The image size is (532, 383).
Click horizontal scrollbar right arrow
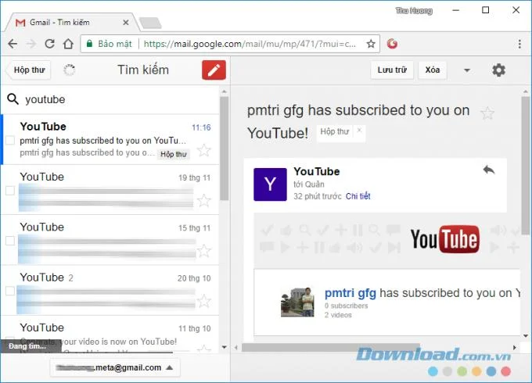tap(515, 347)
